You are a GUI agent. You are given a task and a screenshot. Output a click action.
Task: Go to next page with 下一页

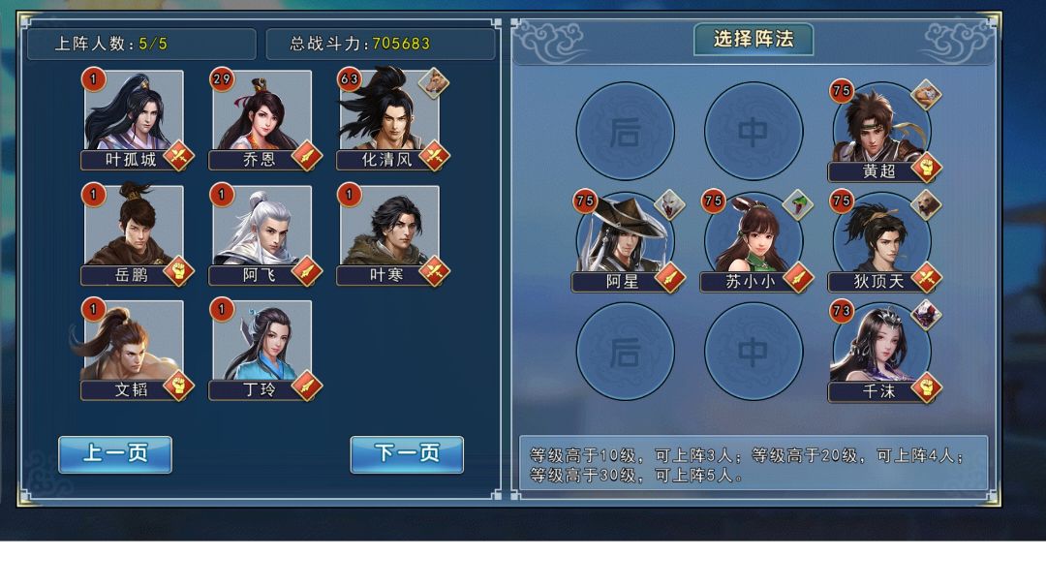[x=407, y=454]
